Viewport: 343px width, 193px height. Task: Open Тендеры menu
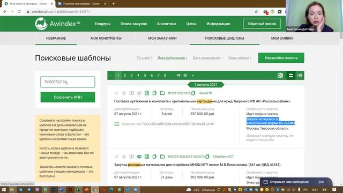pos(102,24)
